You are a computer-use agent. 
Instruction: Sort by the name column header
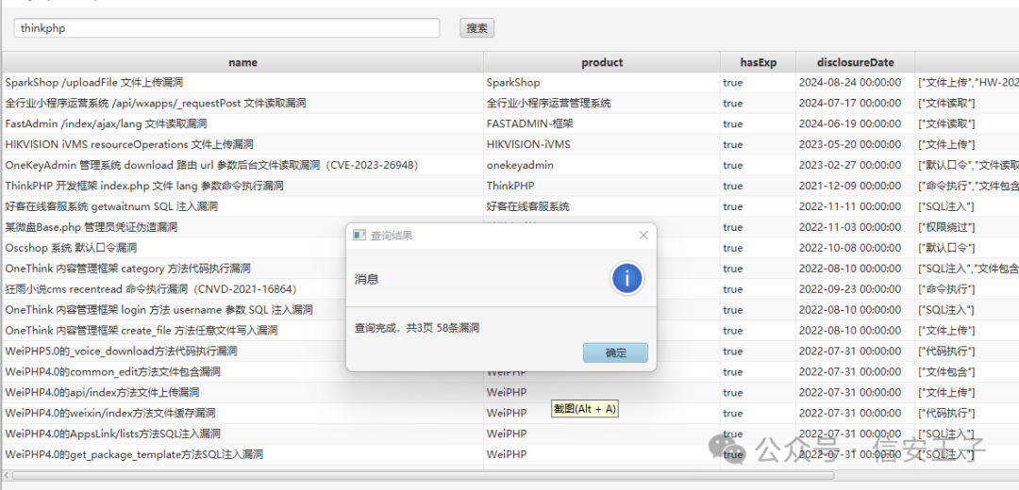(x=242, y=62)
